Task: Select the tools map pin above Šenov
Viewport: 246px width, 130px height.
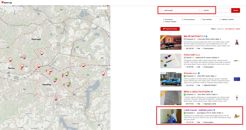Action: (24, 57)
